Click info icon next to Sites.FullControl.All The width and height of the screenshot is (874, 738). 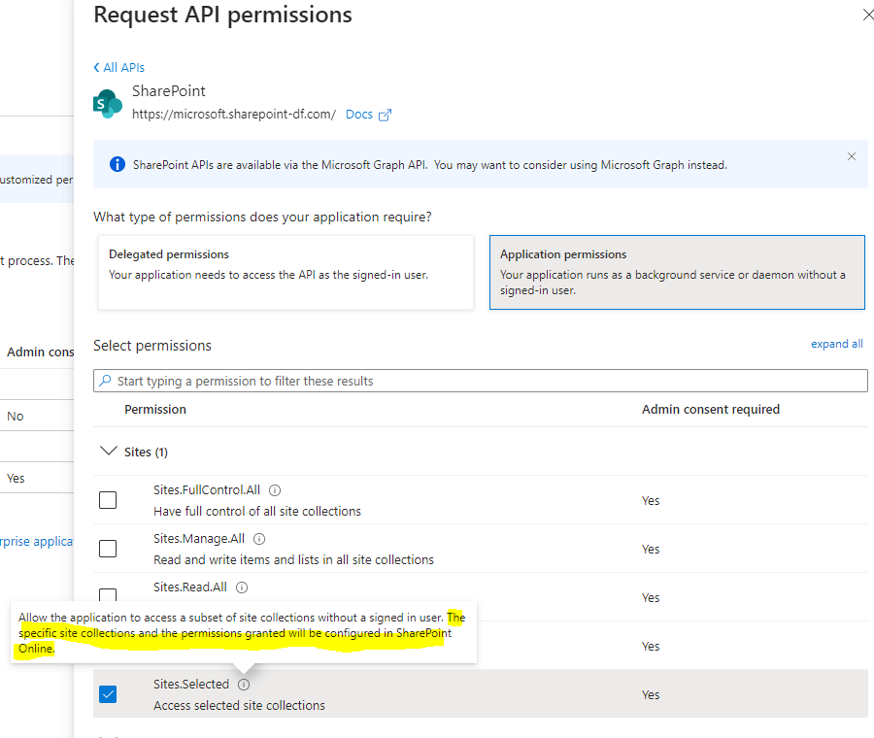pos(275,490)
